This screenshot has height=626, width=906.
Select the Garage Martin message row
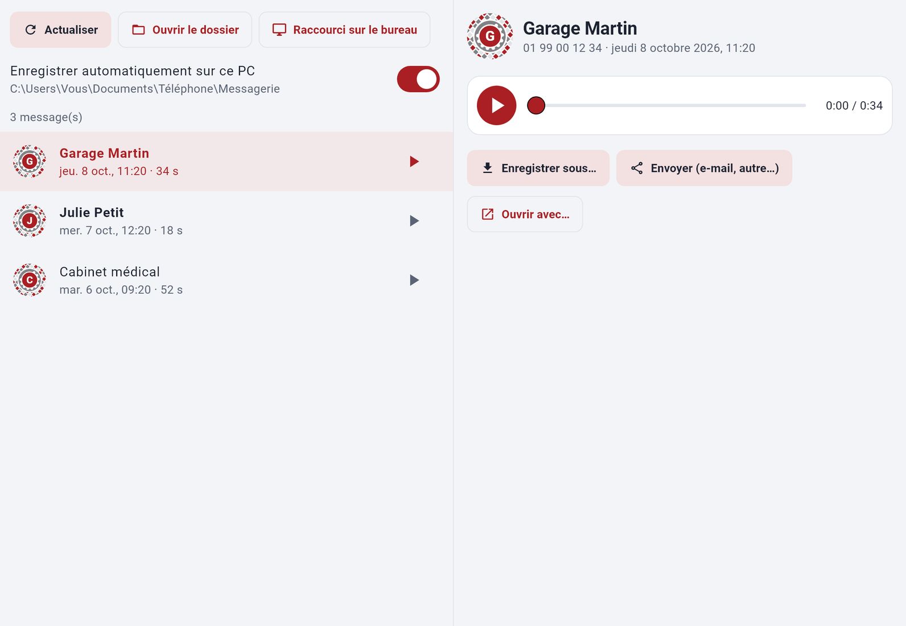(226, 162)
